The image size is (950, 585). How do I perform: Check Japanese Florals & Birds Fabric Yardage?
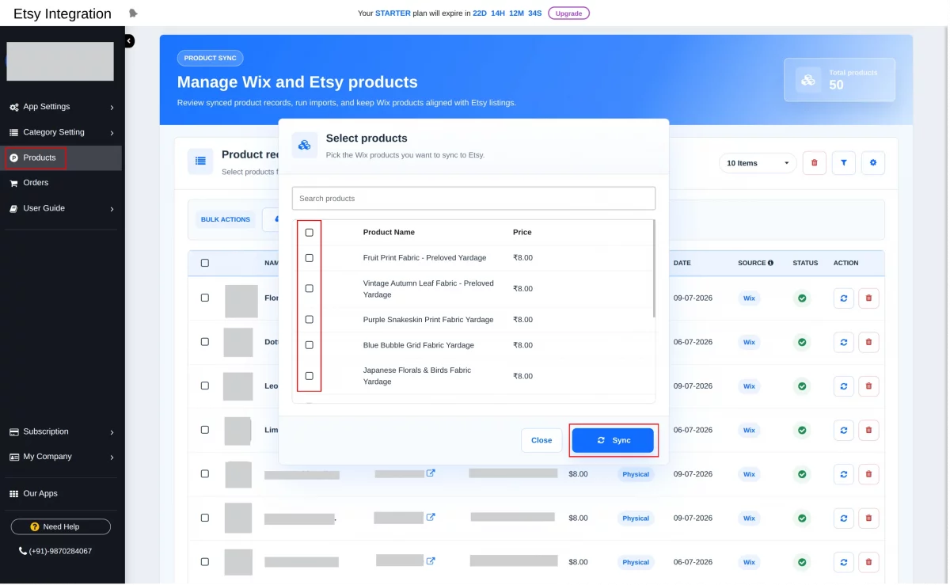[x=309, y=376]
